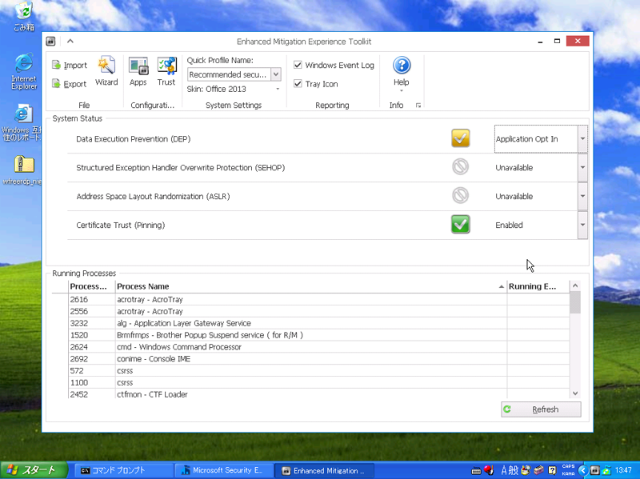Open SEHOP setting dropdown arrow

(582, 167)
